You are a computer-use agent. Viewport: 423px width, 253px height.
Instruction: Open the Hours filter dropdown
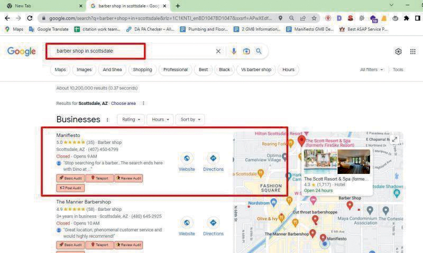pyautogui.click(x=160, y=120)
